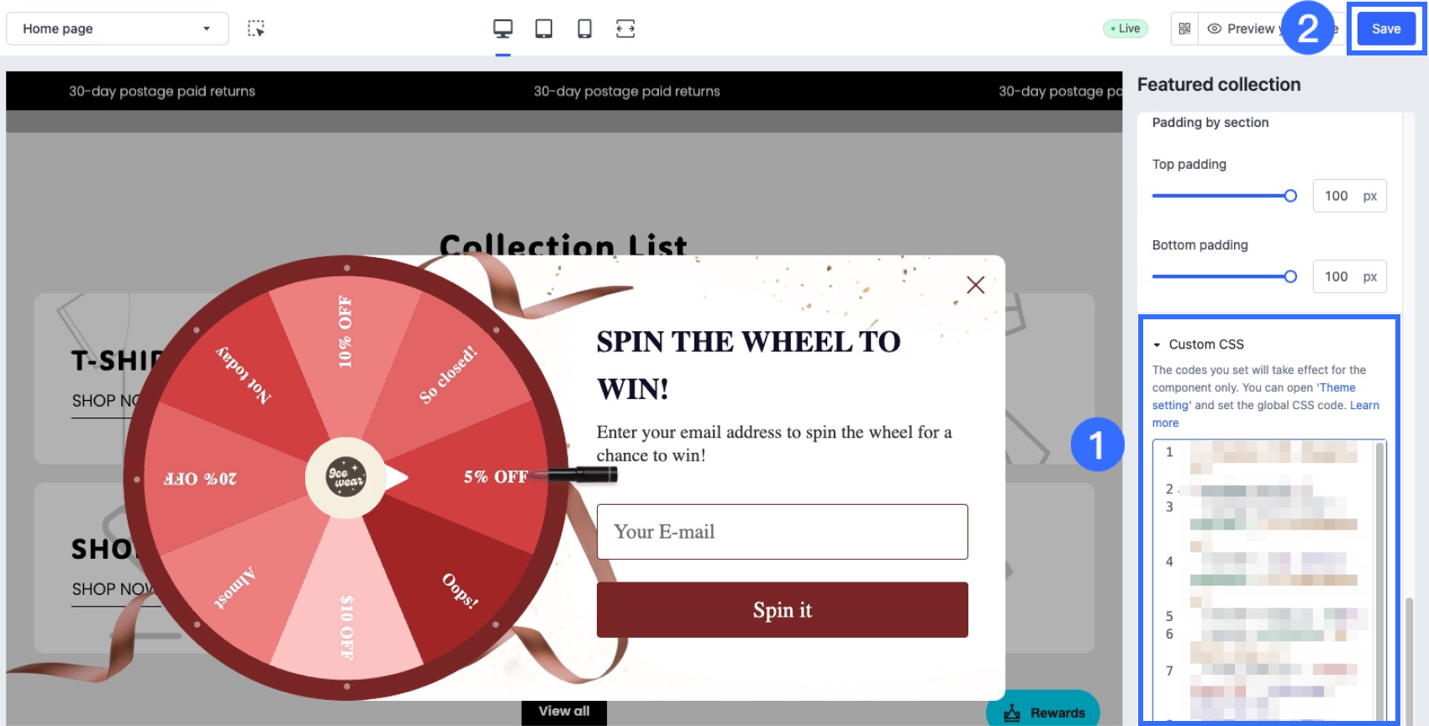
Task: Click the Rewards crown widget
Action: pos(1043,713)
